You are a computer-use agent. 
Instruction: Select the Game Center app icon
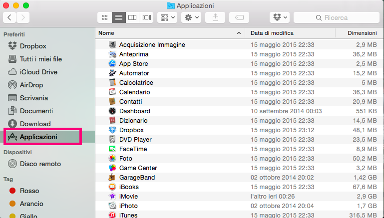[112, 168]
